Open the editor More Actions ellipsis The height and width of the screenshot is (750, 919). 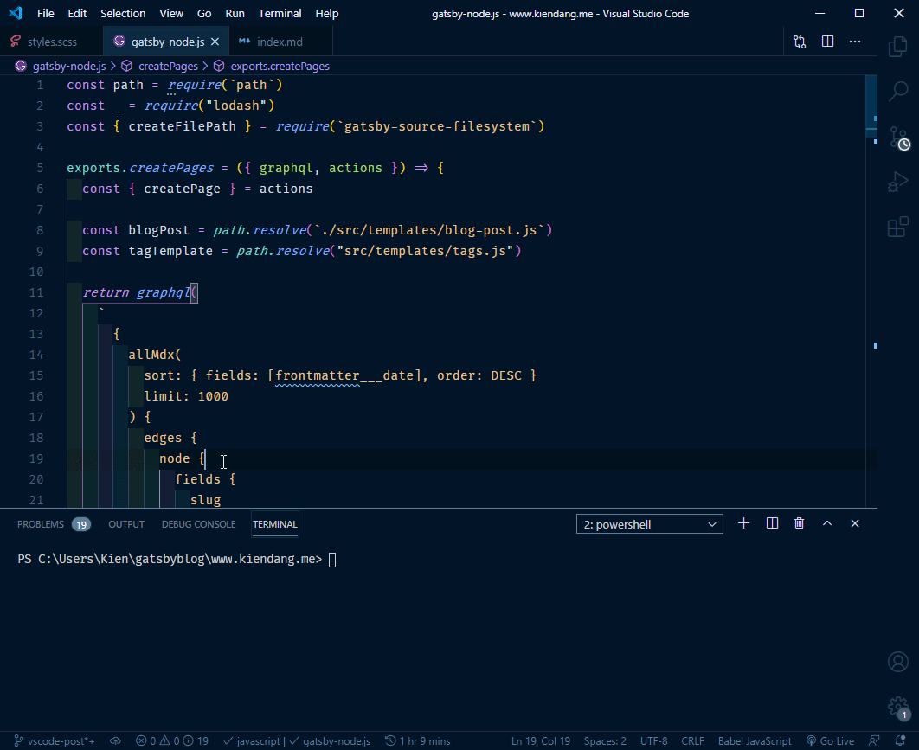point(855,42)
